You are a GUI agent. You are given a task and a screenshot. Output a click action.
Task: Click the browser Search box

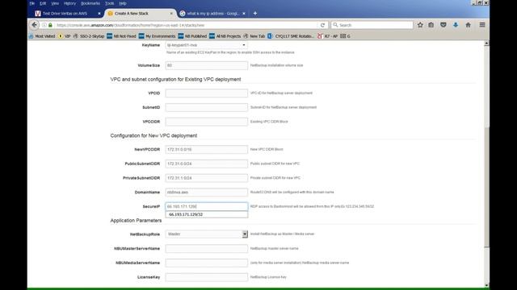coord(372,25)
